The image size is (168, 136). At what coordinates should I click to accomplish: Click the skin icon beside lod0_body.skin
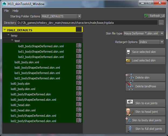pyautogui.click(x=79, y=83)
